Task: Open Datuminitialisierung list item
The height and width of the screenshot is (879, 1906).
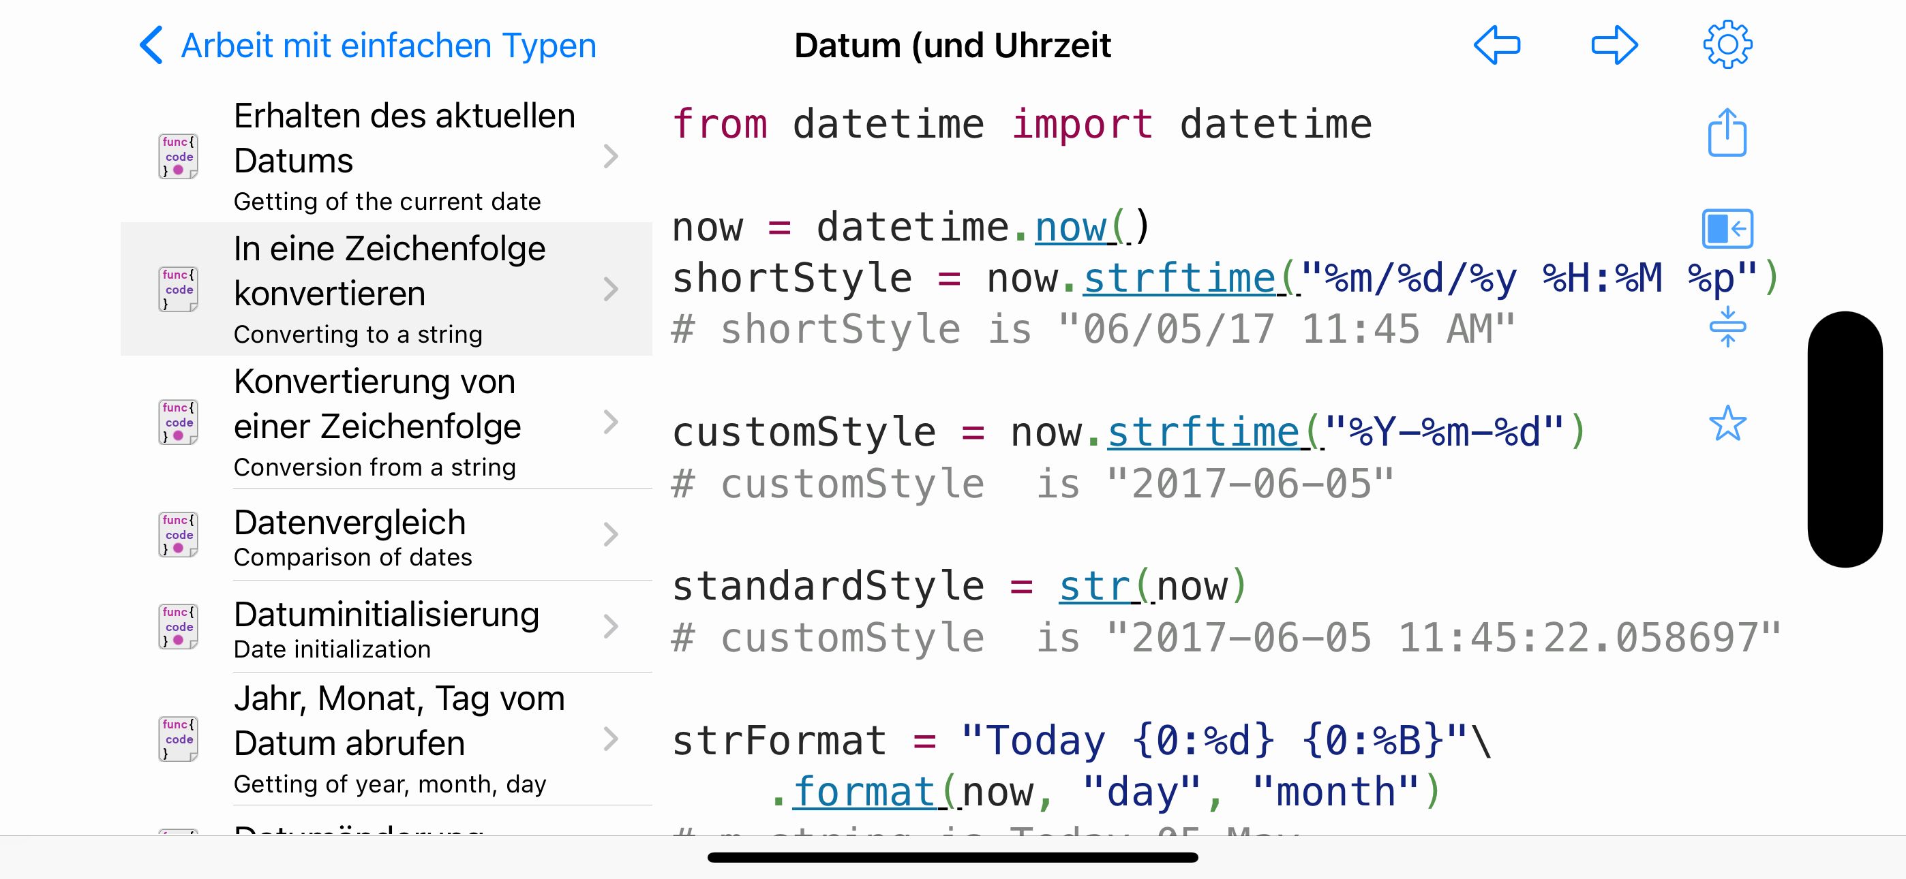Action: click(x=387, y=627)
